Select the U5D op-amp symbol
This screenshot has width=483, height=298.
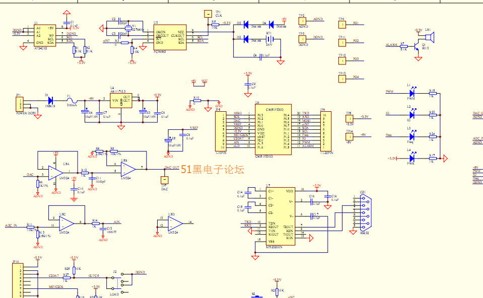[x=175, y=223]
